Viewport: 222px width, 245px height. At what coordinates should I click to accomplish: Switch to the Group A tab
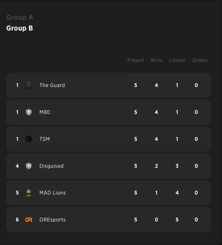(20, 17)
